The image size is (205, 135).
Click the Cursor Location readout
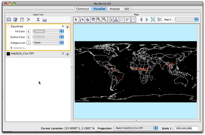(x=68, y=128)
